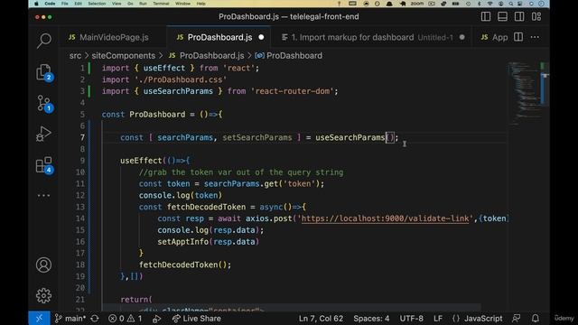Click the 'react-router-dom' import string

coord(293,91)
